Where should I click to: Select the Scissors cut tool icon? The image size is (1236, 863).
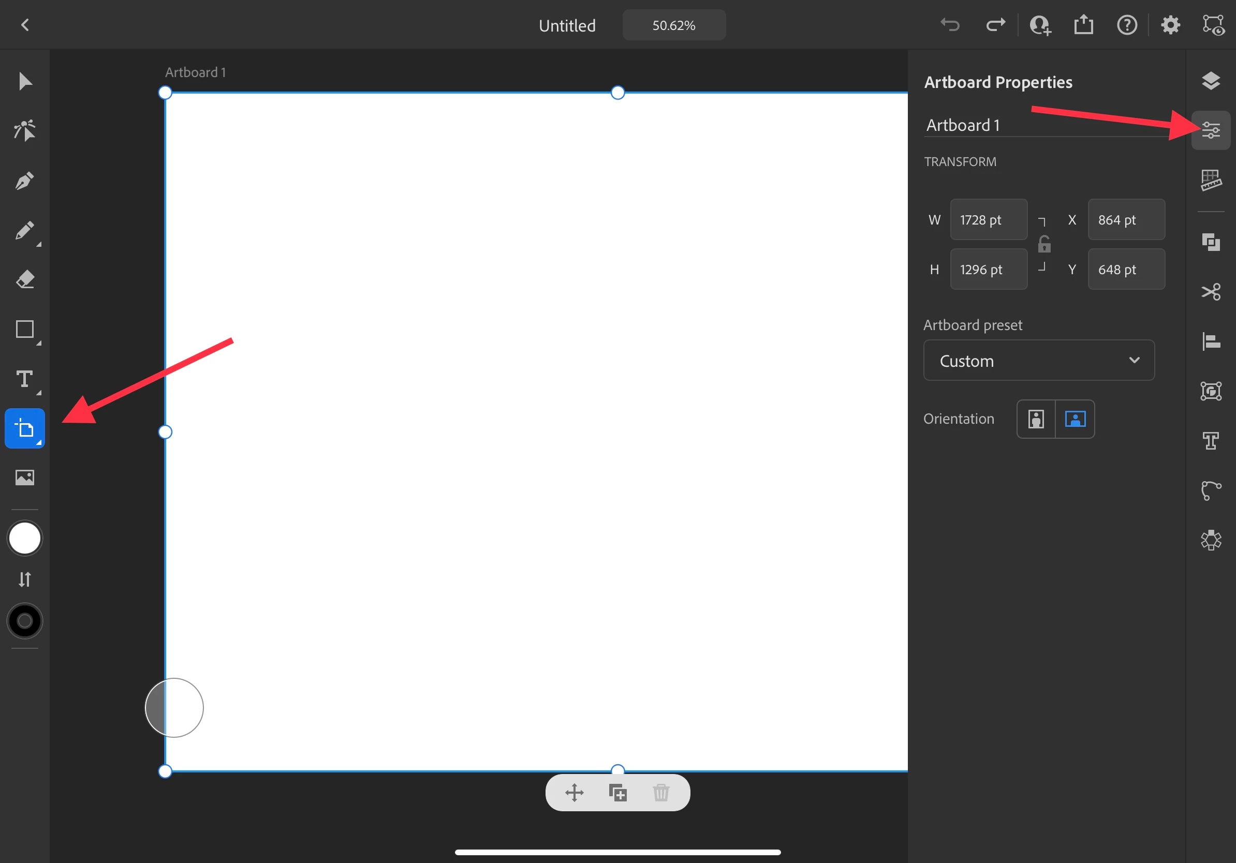click(1211, 292)
